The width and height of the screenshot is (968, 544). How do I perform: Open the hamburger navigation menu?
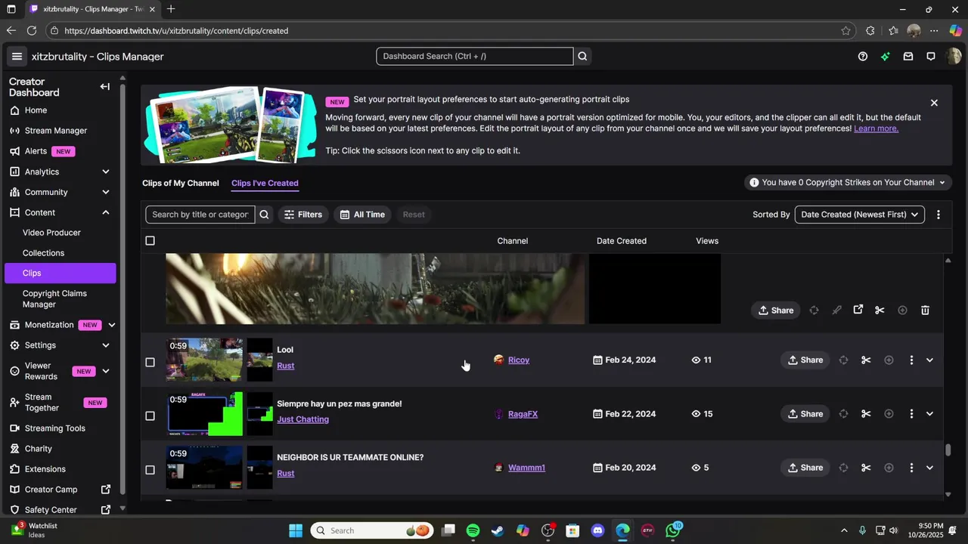tap(17, 56)
